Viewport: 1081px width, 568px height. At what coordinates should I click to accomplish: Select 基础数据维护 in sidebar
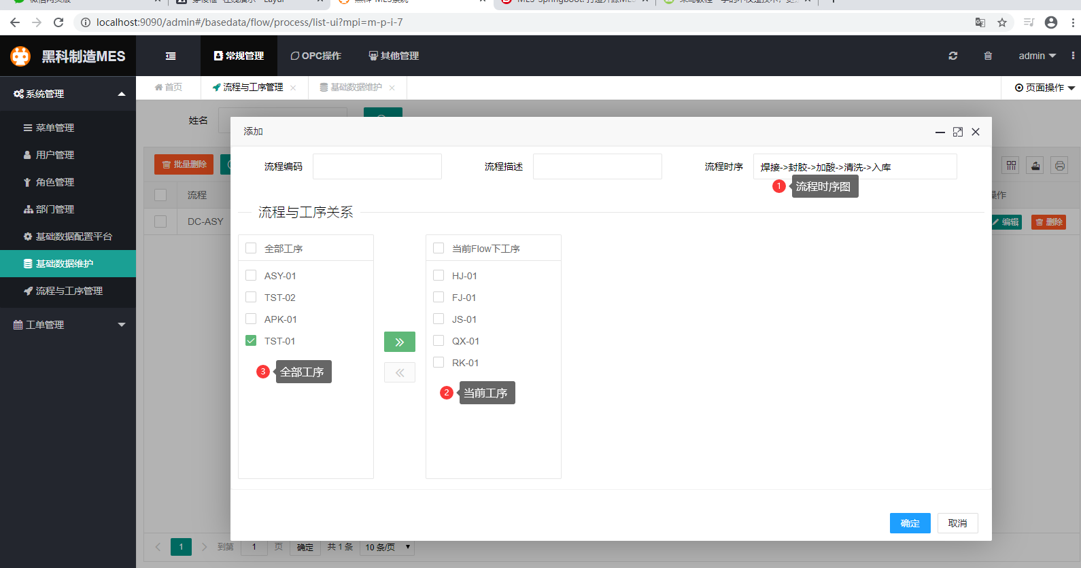point(68,264)
